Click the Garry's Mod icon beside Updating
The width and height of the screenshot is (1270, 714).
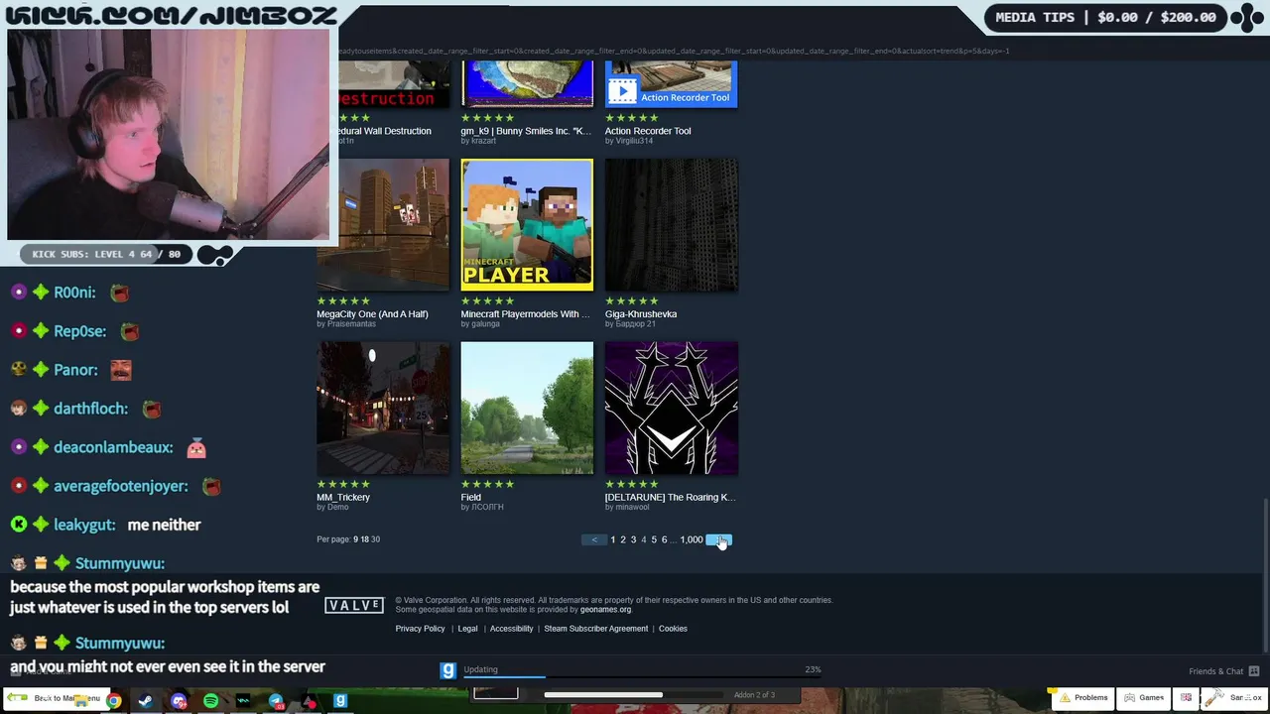click(447, 671)
